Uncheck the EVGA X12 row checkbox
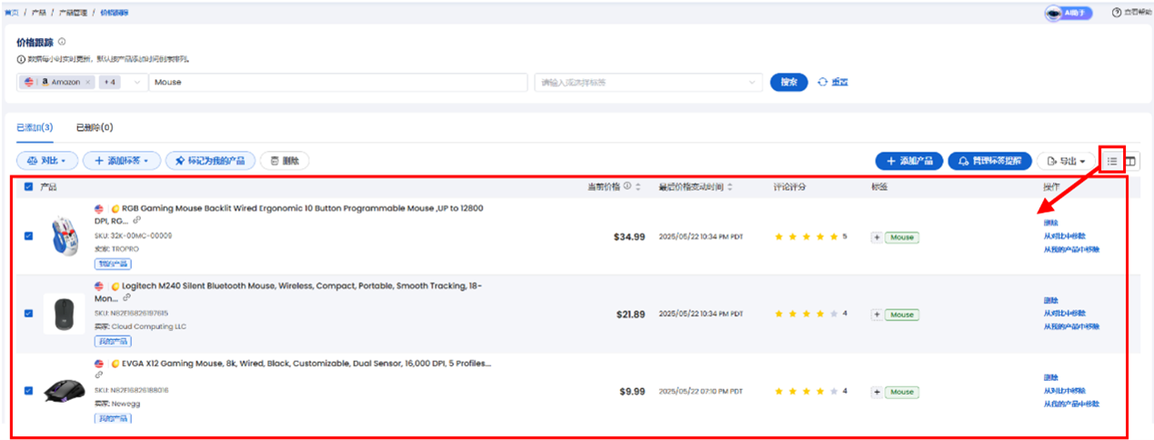The width and height of the screenshot is (1154, 440). point(28,390)
